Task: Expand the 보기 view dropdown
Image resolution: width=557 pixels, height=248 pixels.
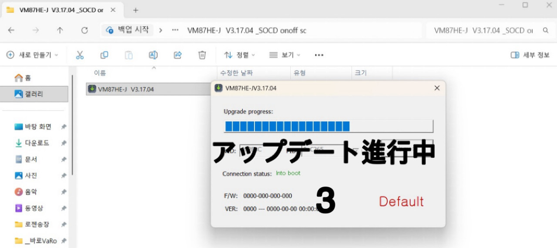Action: [285, 55]
